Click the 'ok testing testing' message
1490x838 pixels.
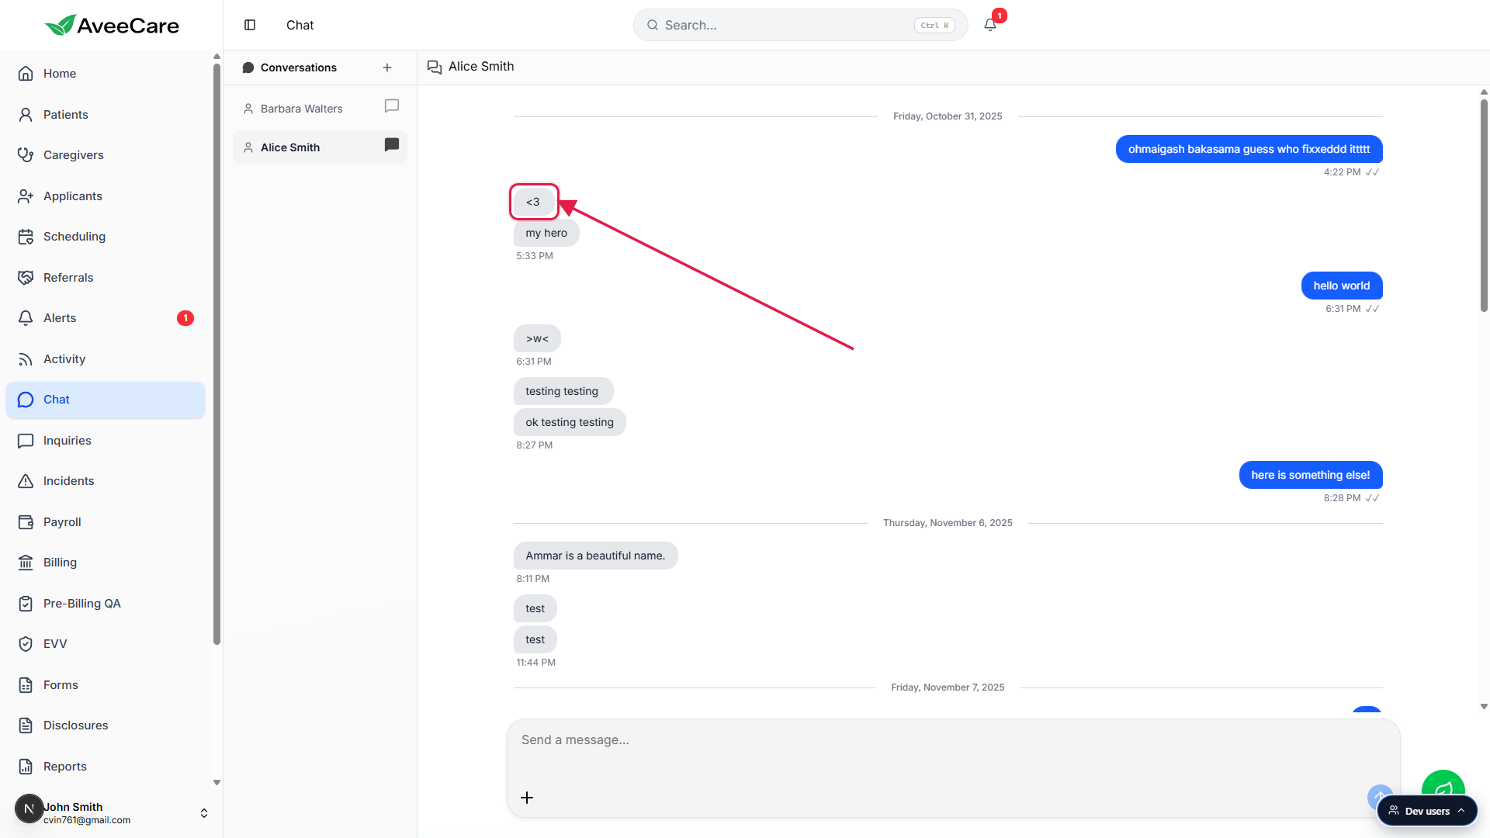[570, 422]
